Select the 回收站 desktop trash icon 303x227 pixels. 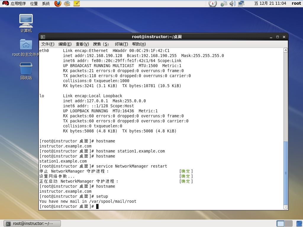[x=26, y=71]
